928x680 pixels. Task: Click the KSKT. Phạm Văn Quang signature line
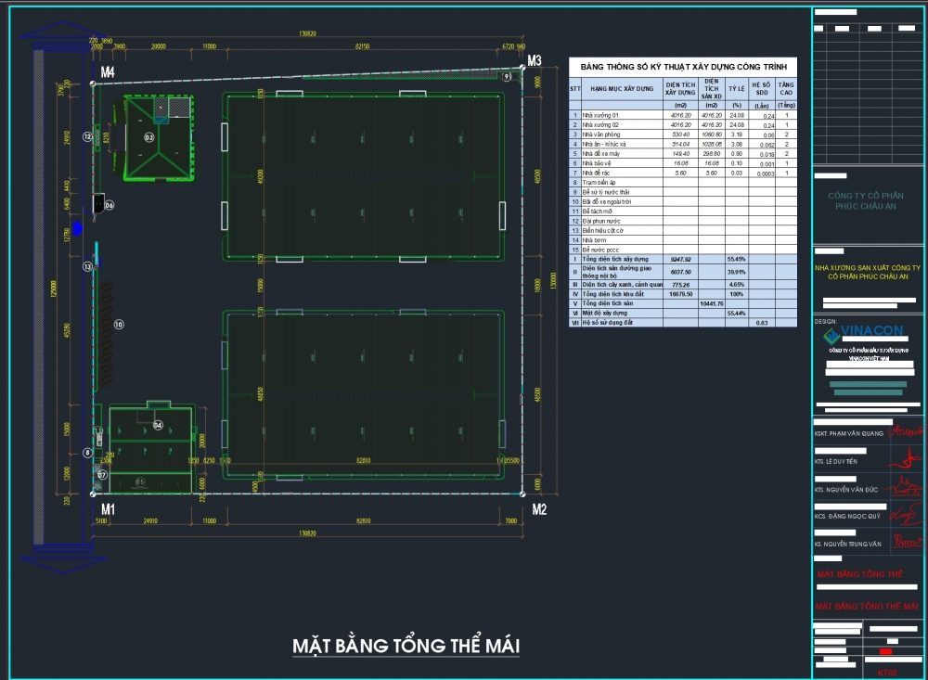[868, 431]
